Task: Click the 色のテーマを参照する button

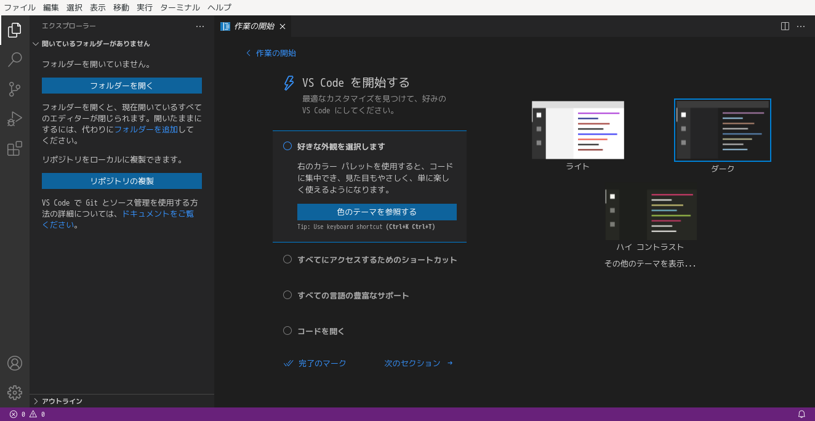Action: click(x=377, y=212)
